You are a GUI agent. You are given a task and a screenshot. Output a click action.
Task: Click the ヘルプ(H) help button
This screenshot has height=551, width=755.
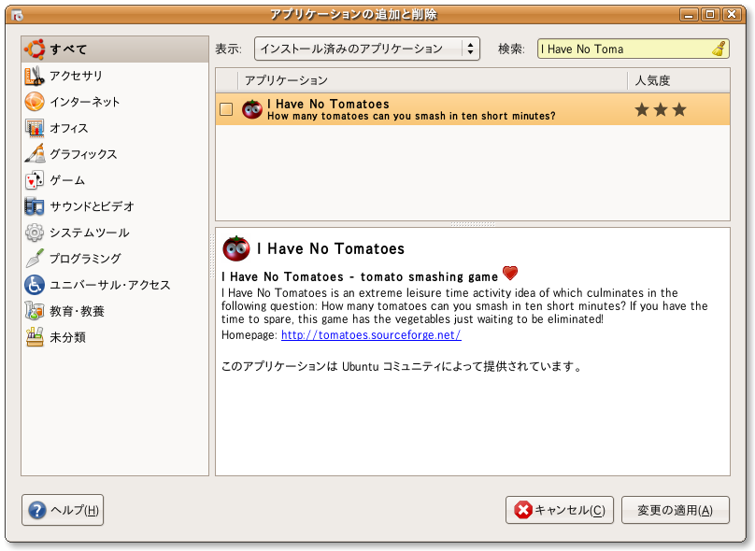pos(63,510)
